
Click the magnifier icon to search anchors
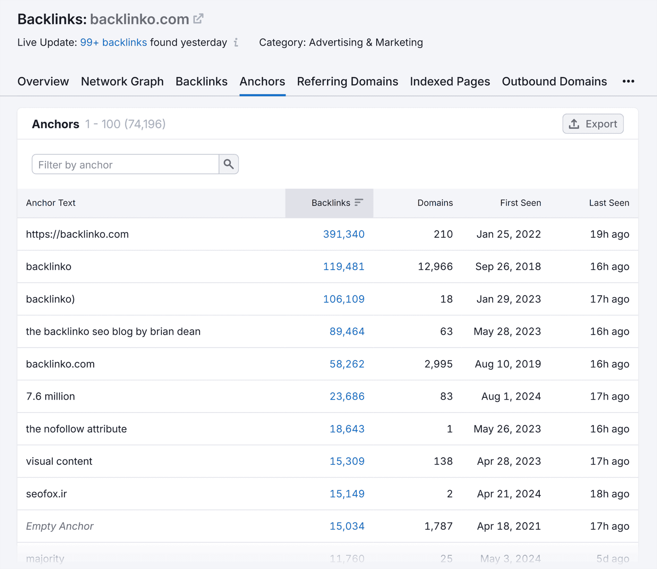pos(229,164)
